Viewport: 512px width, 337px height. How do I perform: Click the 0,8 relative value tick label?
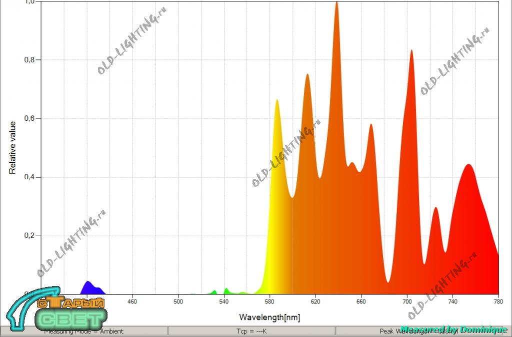28,60
